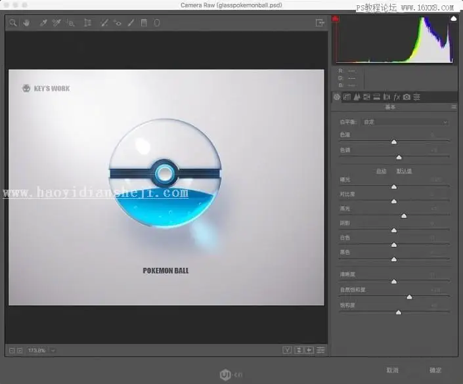
Task: Open the Tone Curve panel tab
Action: tap(347, 96)
